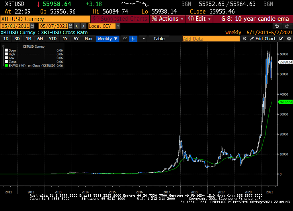
Task: Open the Actions dropdown menu
Action: pyautogui.click(x=168, y=19)
